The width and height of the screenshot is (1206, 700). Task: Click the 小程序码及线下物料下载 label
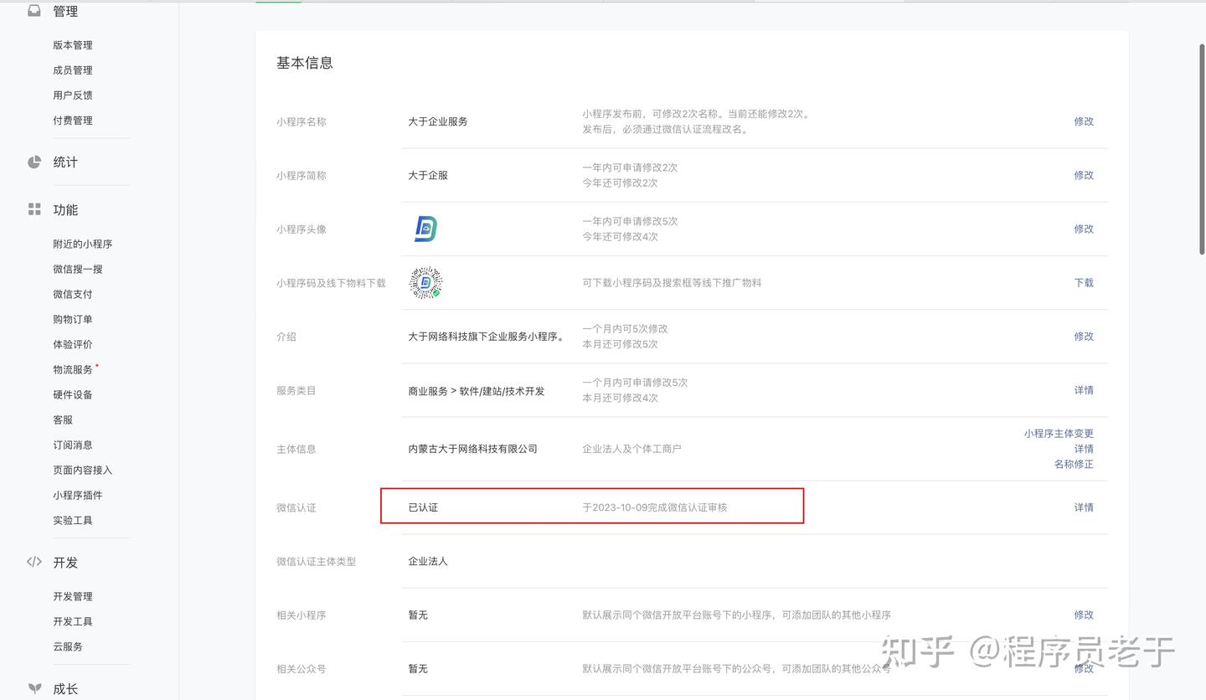pos(332,283)
